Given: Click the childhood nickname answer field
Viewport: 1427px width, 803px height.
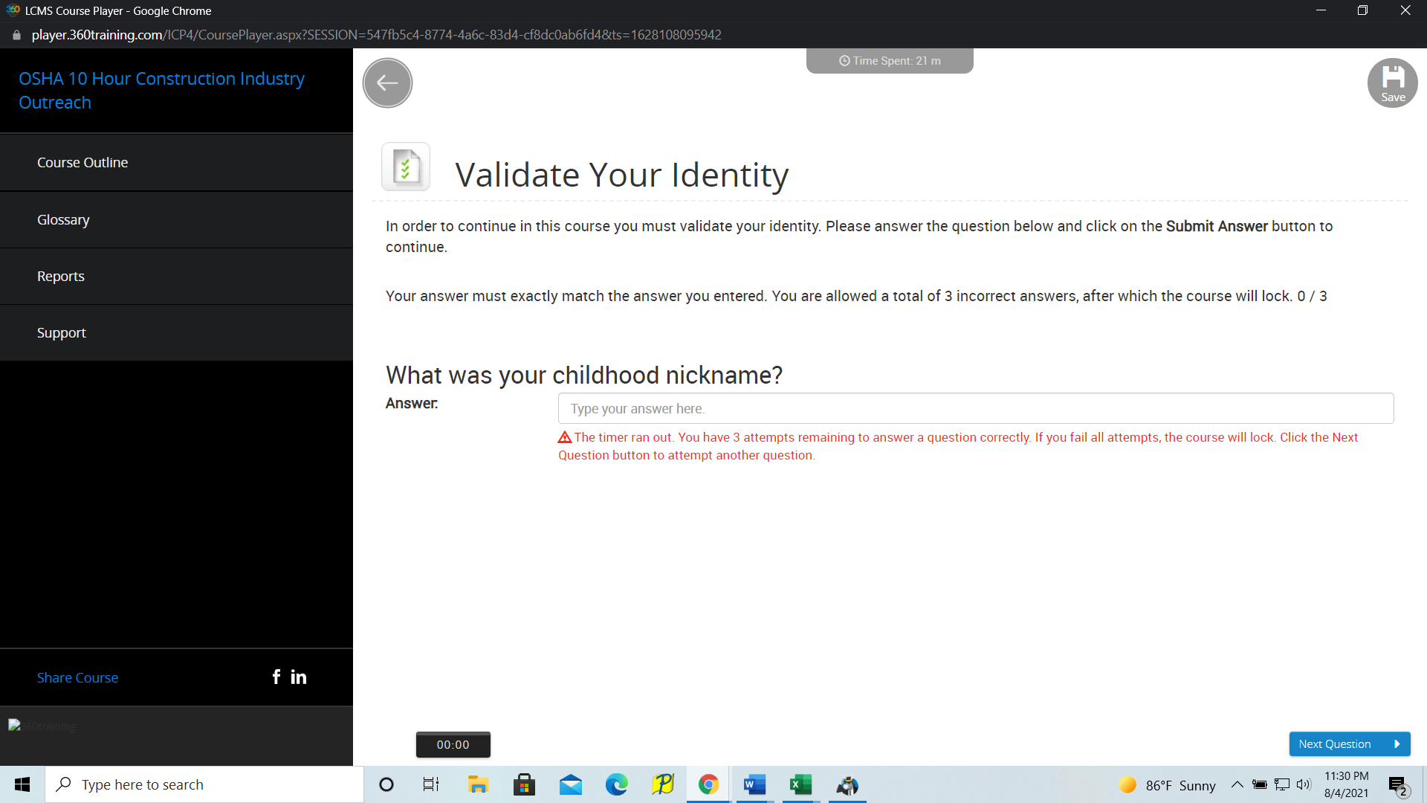Looking at the screenshot, I should (x=975, y=408).
